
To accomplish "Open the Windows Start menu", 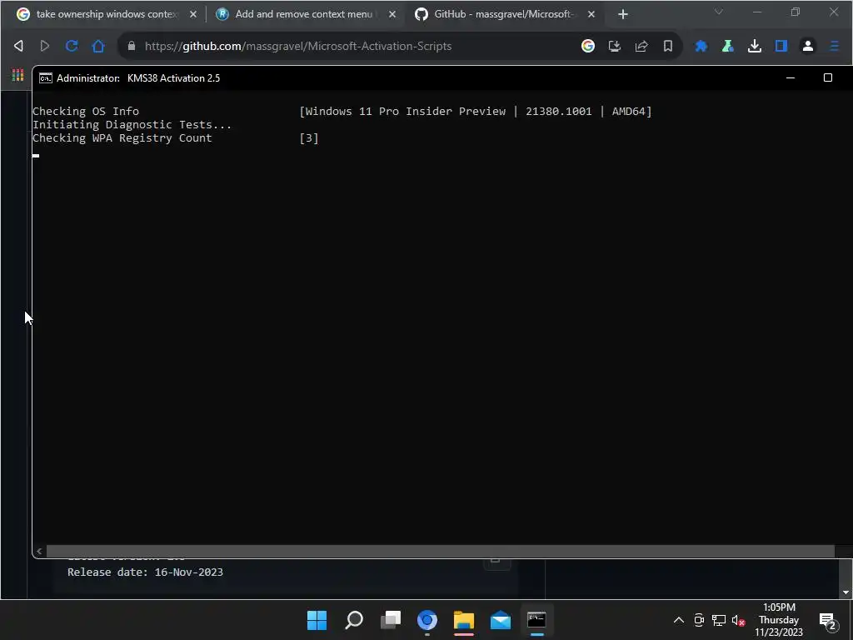I will click(x=317, y=620).
